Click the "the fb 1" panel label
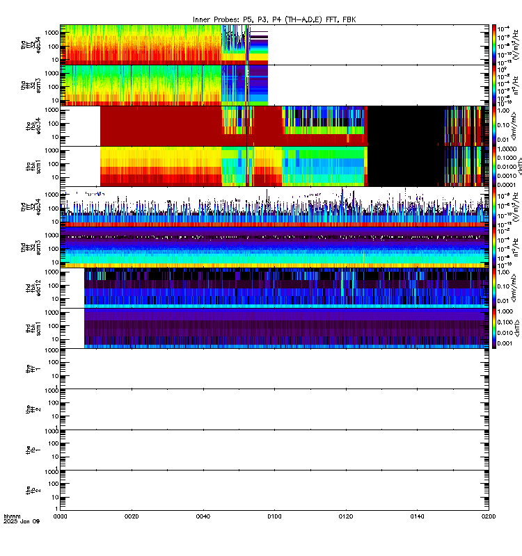Viewport: 522px width, 556px height. click(33, 450)
